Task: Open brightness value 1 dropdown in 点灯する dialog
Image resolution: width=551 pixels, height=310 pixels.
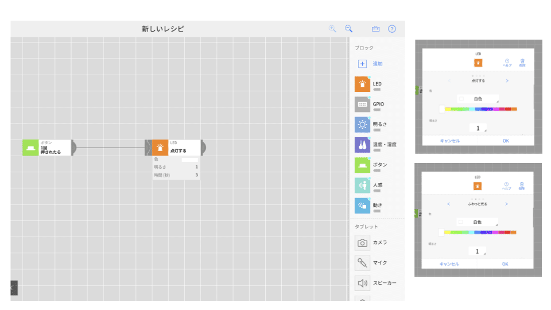Action: coord(478,128)
